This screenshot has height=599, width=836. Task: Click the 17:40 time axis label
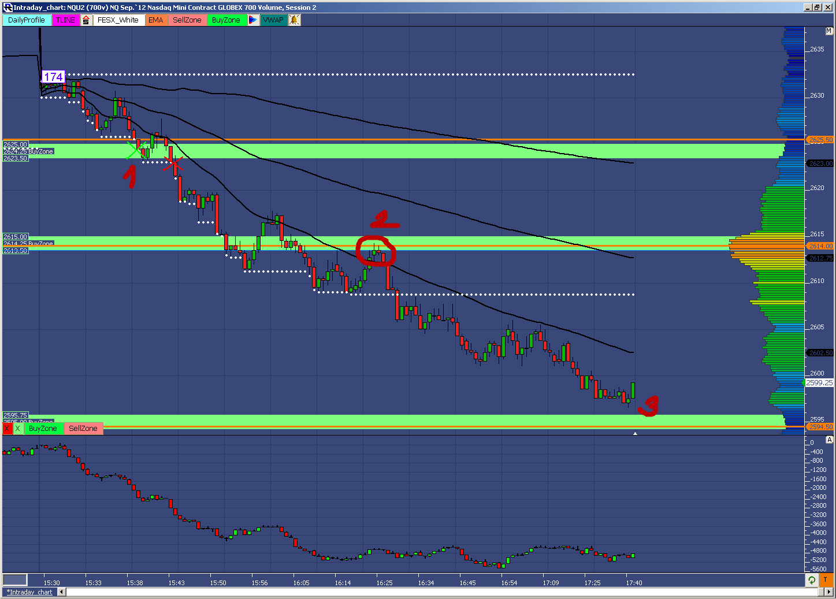[x=634, y=583]
